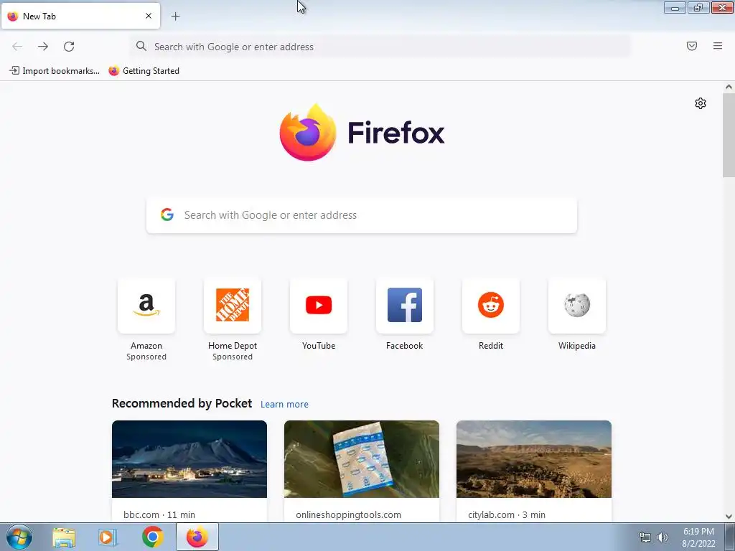Viewport: 735px width, 551px height.
Task: Click the back navigation arrow
Action: [x=17, y=47]
